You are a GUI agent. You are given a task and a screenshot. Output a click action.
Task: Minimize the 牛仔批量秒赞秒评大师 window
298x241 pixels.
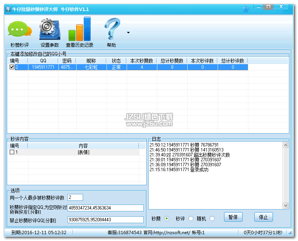point(259,7)
